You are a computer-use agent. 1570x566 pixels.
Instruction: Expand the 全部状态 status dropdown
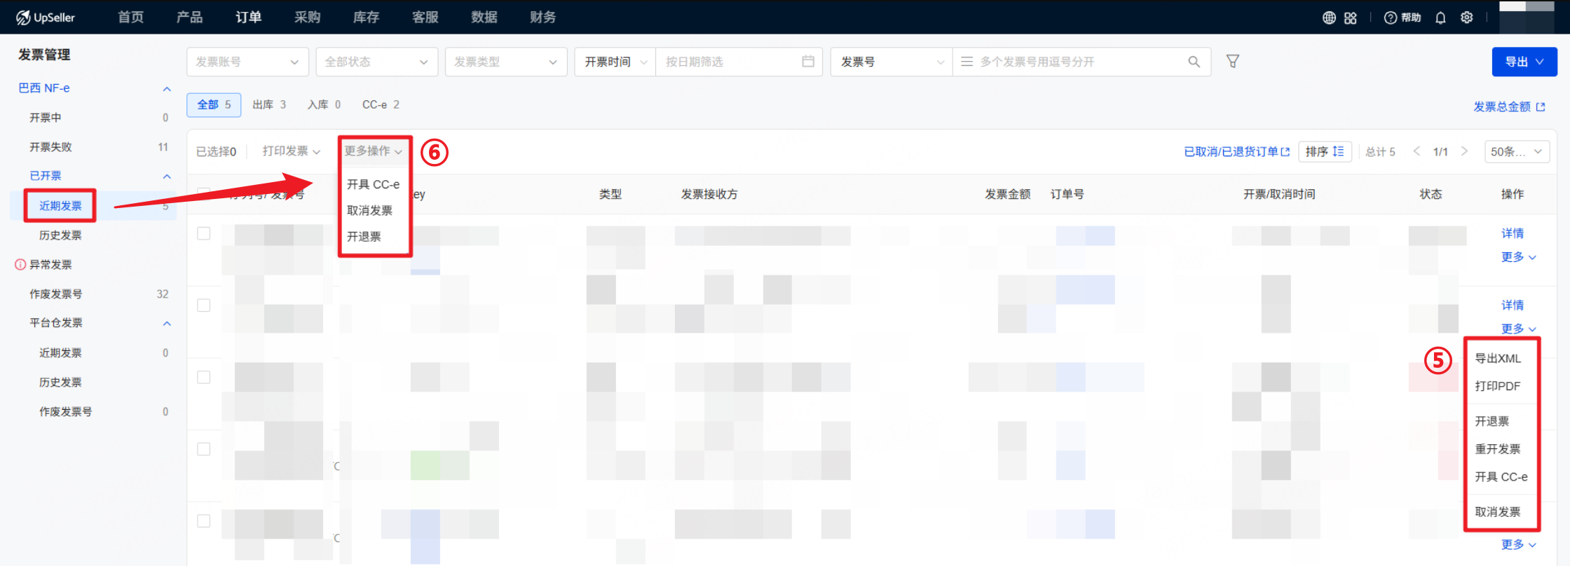click(x=376, y=62)
